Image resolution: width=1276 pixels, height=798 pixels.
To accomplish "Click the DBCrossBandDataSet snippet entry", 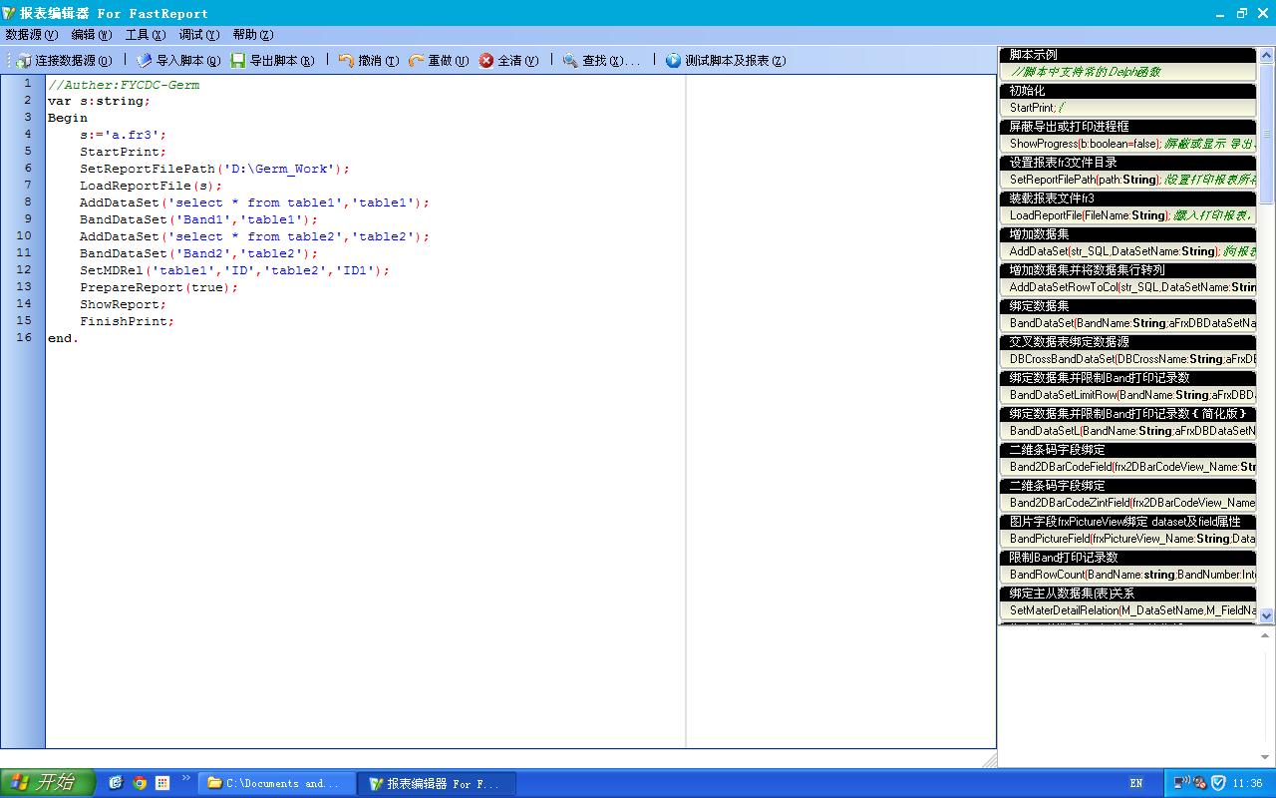I will coord(1127,358).
